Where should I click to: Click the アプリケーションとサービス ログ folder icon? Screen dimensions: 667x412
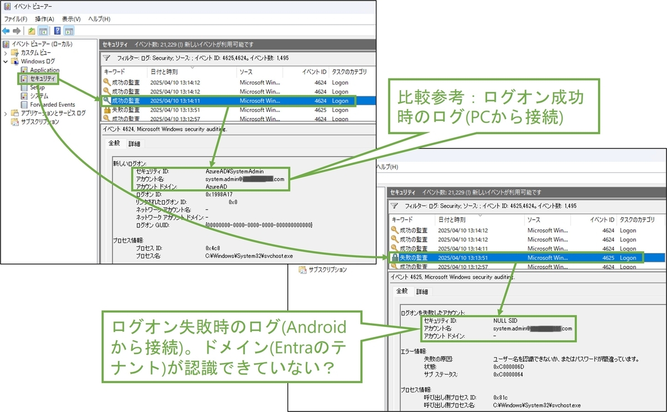pos(15,113)
